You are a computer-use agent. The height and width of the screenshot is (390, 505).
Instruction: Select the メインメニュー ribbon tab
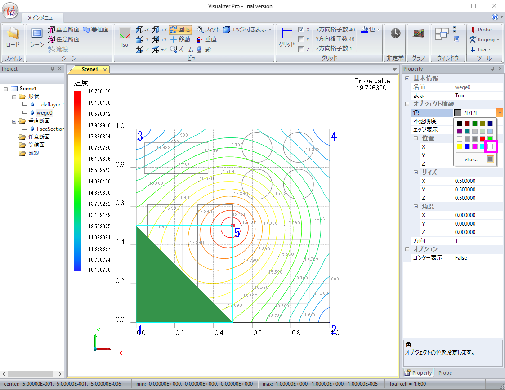(42, 18)
